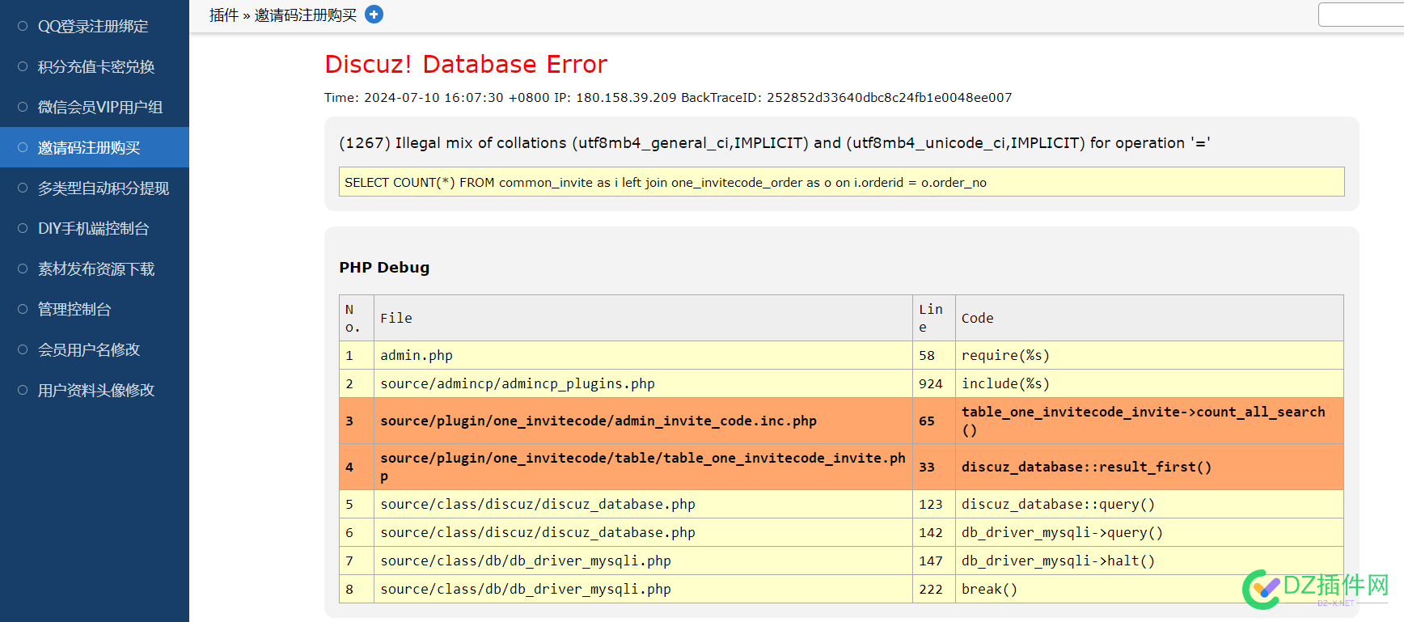Click admin.php in debug table
1404x622 pixels.
pos(643,355)
